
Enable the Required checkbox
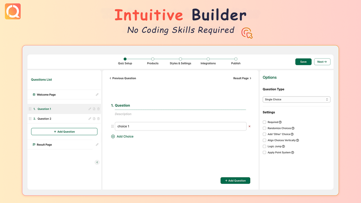pyautogui.click(x=265, y=122)
